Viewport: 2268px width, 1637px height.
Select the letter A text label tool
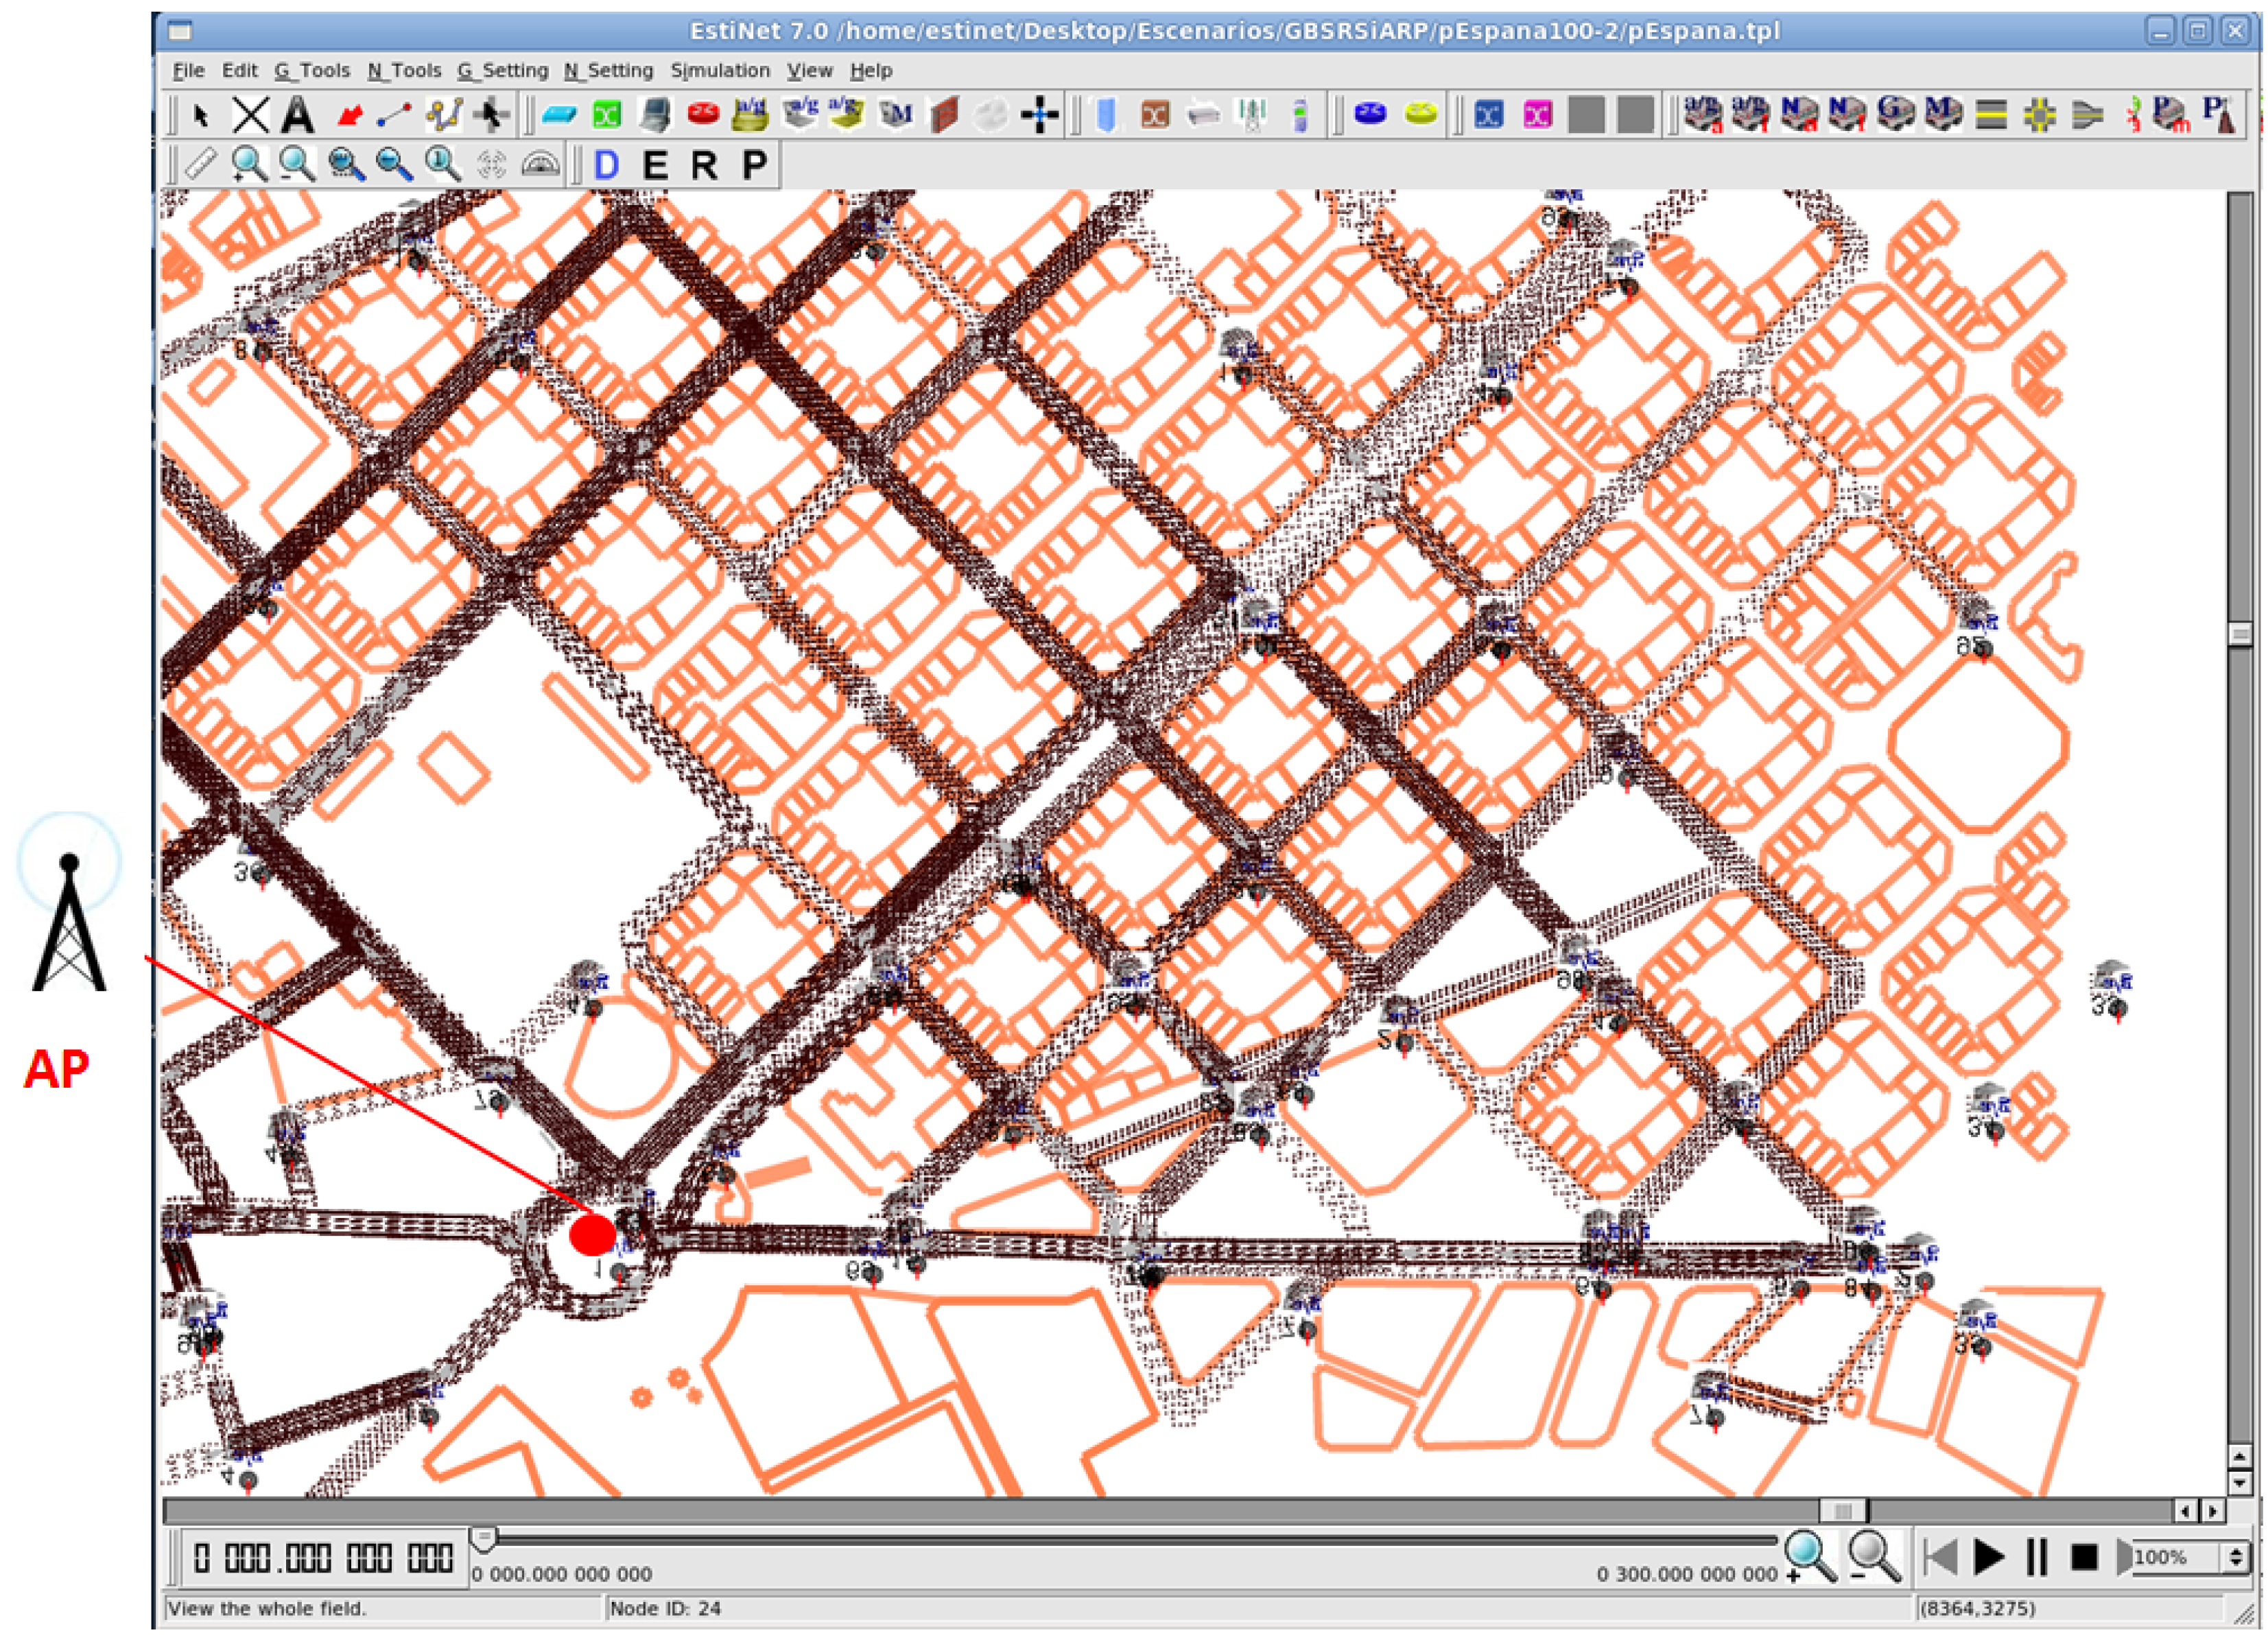pos(297,116)
